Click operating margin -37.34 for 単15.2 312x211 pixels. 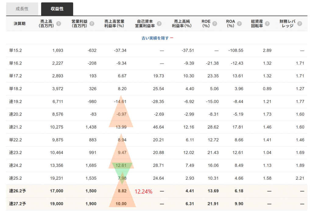tap(120, 51)
